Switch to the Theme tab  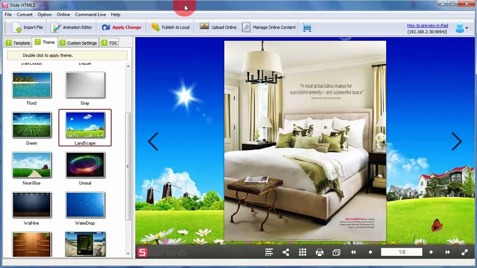(x=45, y=42)
